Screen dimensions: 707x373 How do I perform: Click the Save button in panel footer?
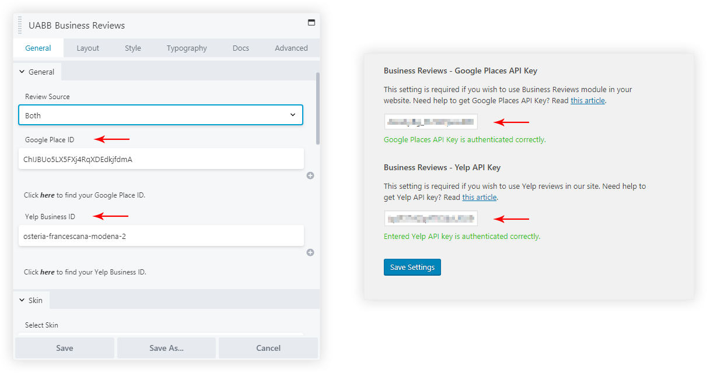64,348
